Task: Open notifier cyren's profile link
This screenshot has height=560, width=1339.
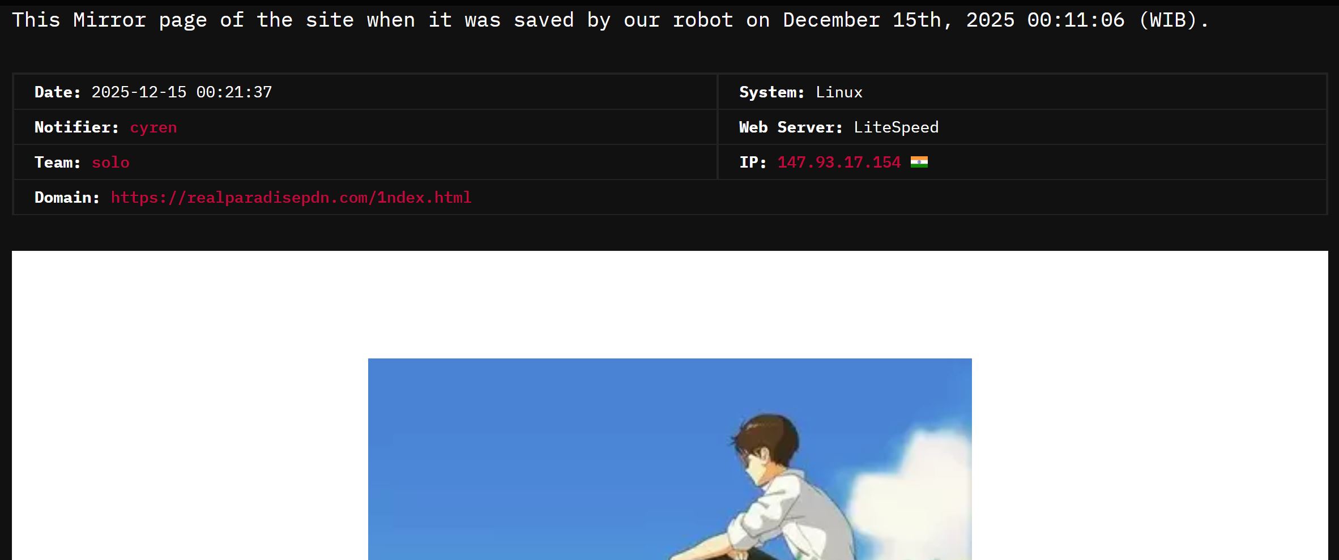Action: [x=153, y=127]
